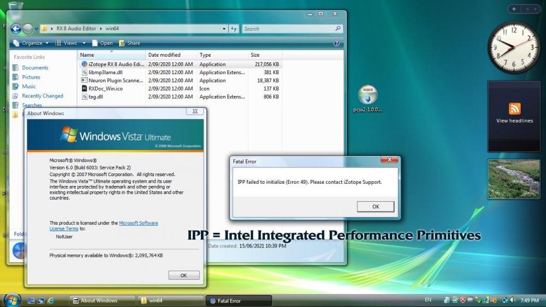Switch to win64 taskbar button
Screen dimensions: 546x307
(170, 301)
